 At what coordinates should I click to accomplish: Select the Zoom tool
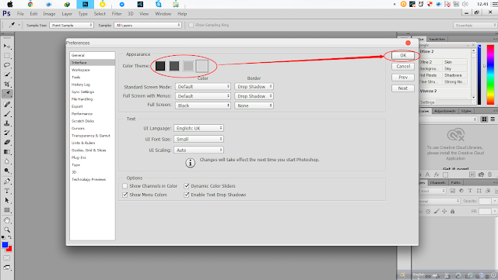(x=7, y=230)
